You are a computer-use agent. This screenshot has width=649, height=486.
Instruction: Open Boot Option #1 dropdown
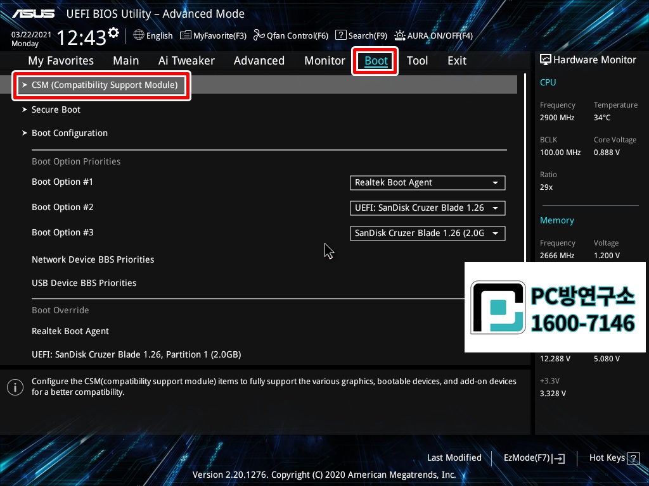(x=428, y=183)
